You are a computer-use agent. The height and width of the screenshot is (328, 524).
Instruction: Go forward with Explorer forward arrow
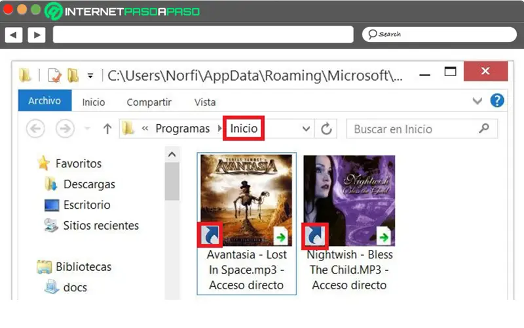65,129
